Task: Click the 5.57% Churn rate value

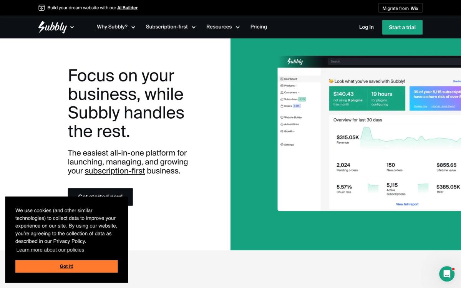Action: click(x=344, y=187)
